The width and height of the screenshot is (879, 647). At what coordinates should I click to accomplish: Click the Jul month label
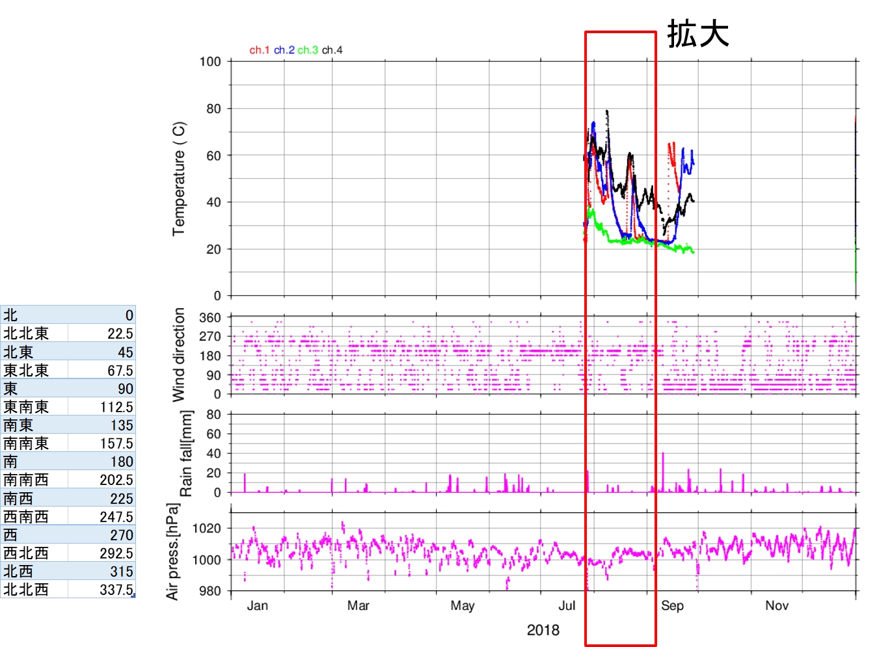pyautogui.click(x=567, y=605)
